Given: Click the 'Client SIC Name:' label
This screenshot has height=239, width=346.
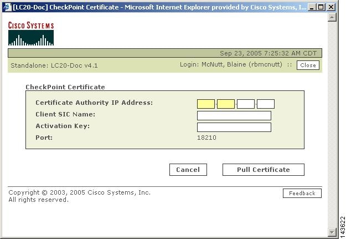Looking at the screenshot, I should coord(65,114).
